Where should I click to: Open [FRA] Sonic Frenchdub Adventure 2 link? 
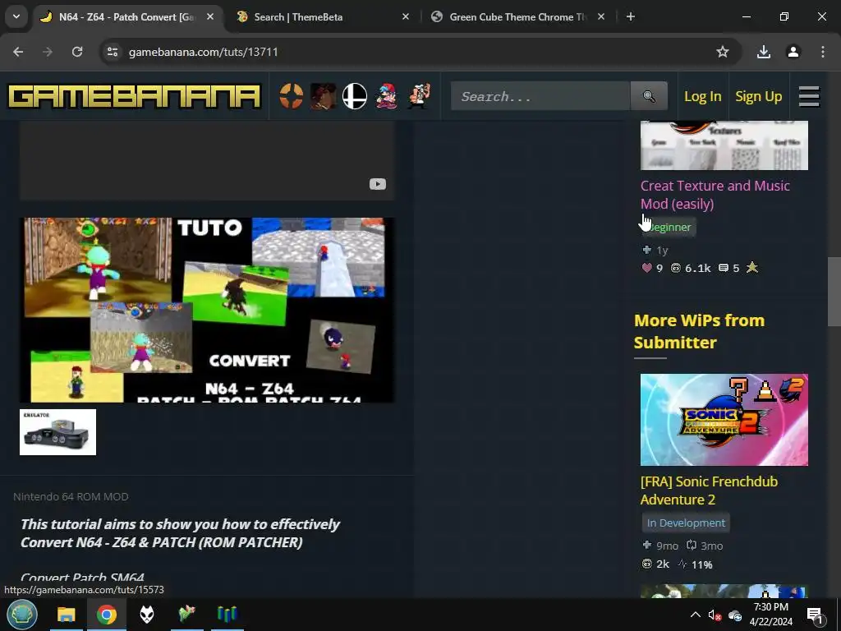(709, 491)
